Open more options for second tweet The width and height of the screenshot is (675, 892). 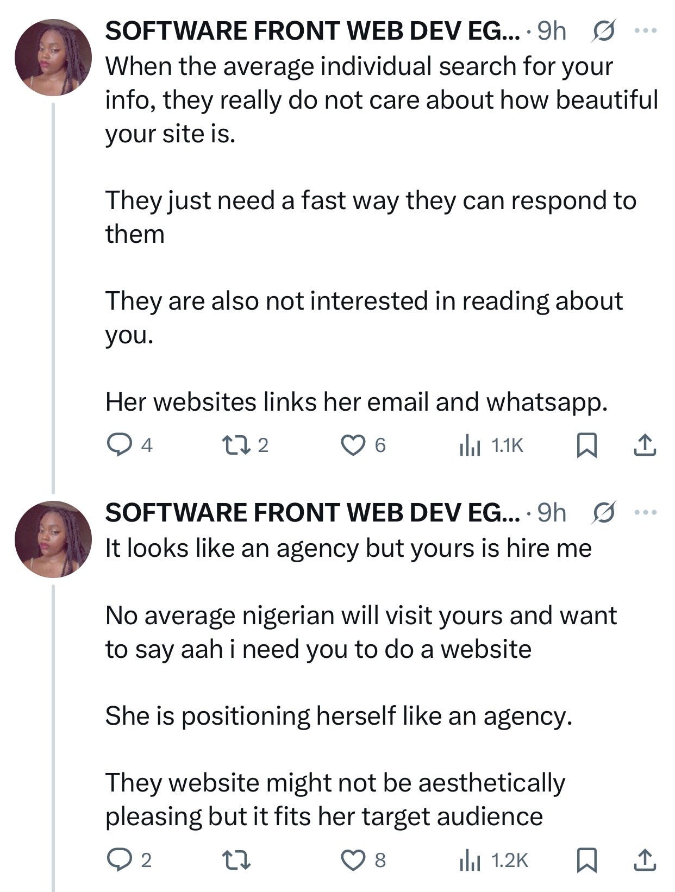pyautogui.click(x=646, y=512)
